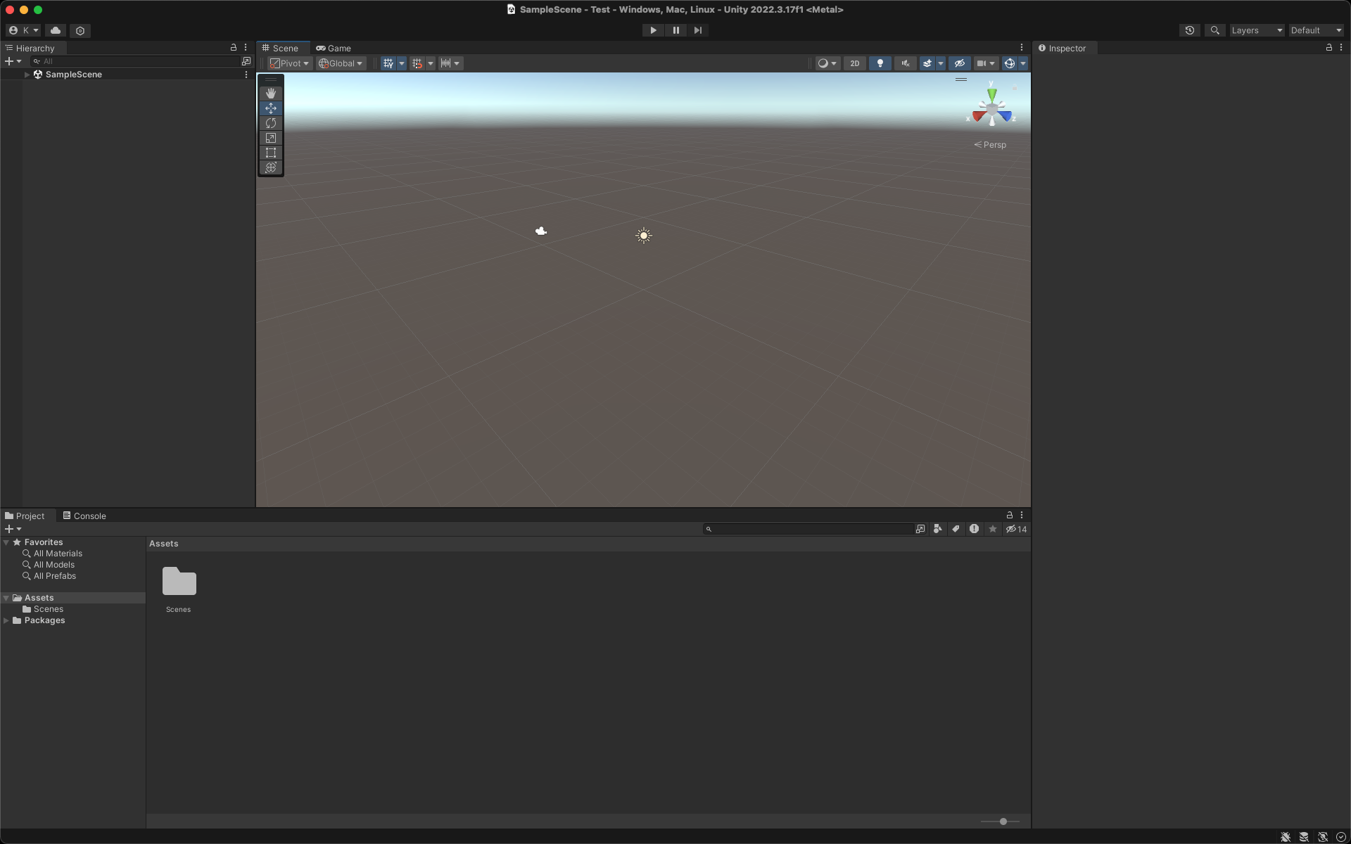Toggle 2D view mode

click(854, 63)
